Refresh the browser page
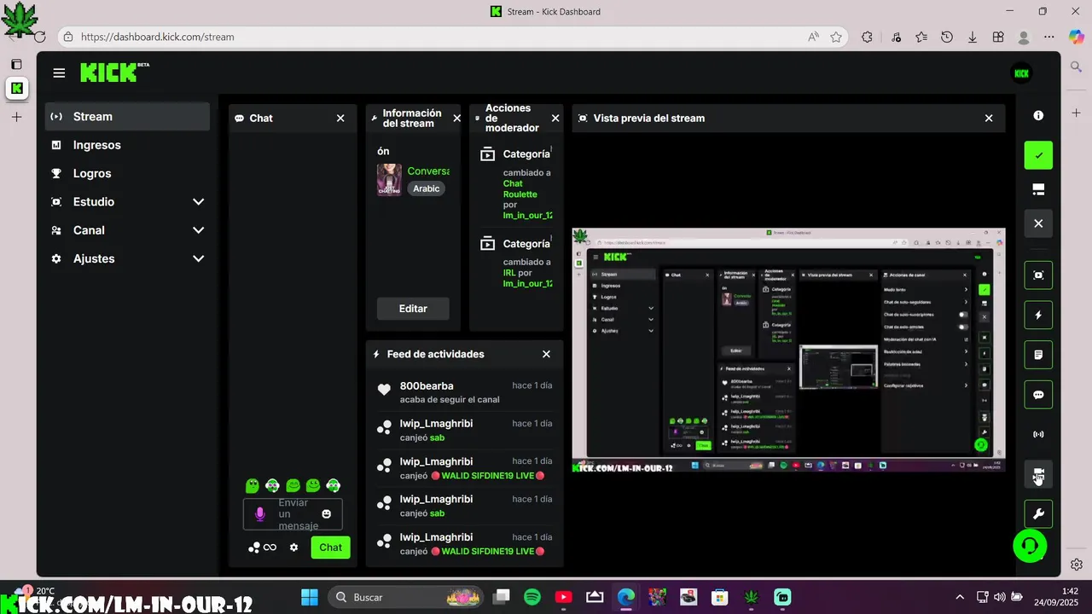Viewport: 1092px width, 614px height. pos(39,37)
